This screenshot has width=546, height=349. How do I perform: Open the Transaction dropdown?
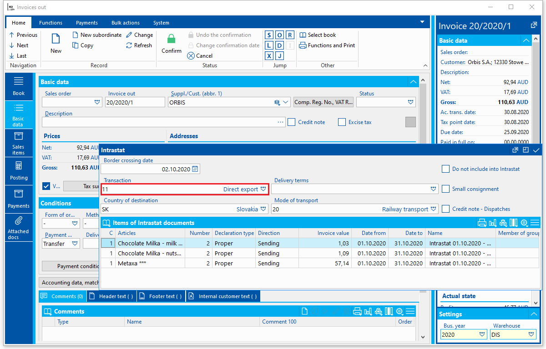[263, 189]
